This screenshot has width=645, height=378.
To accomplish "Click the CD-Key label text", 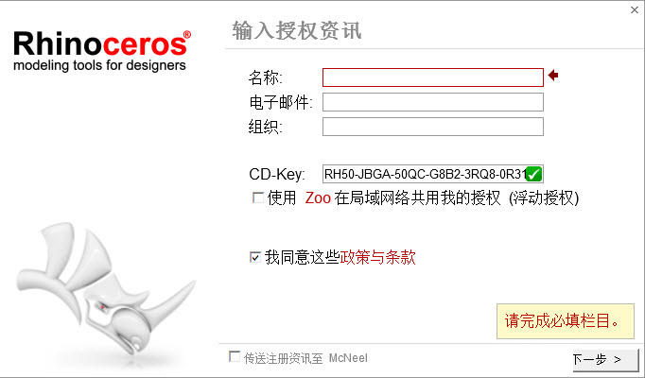I will click(277, 174).
